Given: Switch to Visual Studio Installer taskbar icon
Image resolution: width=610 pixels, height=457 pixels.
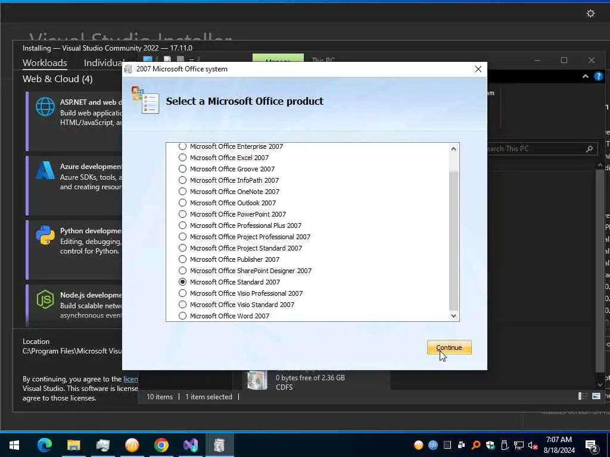Looking at the screenshot, I should [x=191, y=445].
